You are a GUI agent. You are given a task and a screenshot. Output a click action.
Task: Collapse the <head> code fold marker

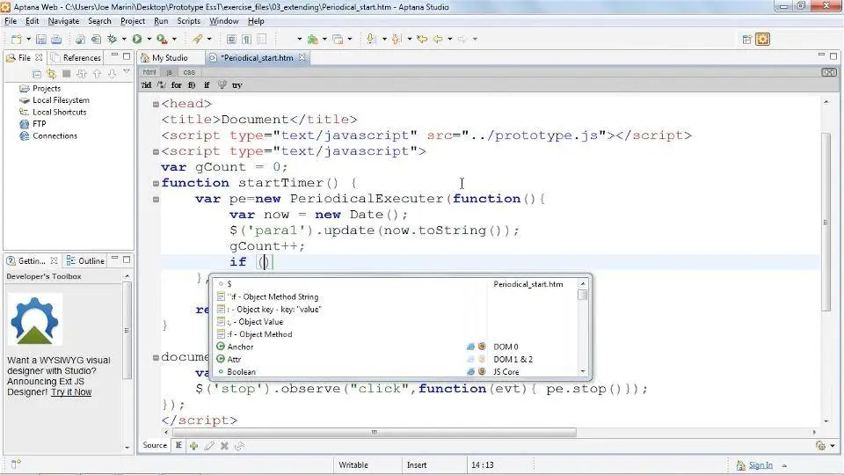click(x=156, y=104)
